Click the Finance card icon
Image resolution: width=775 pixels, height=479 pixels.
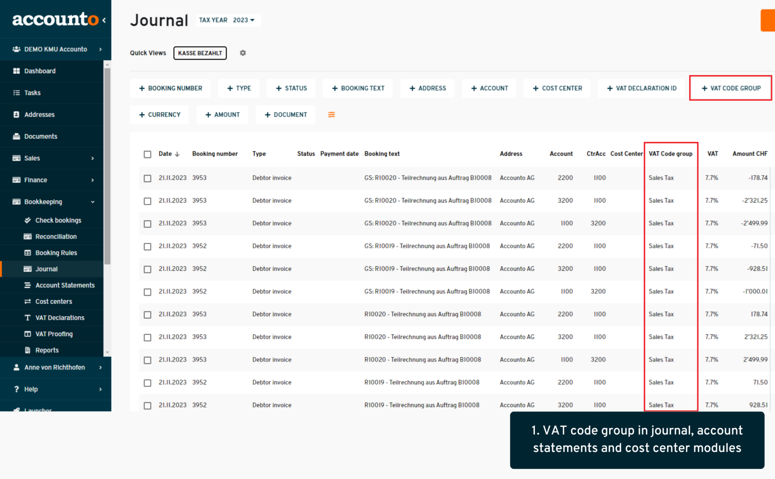(x=17, y=180)
